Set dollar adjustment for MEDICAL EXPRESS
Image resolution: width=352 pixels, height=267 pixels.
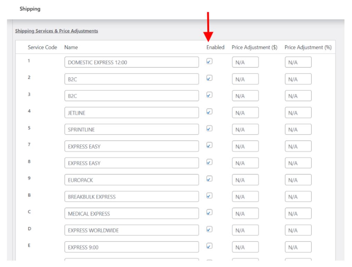pyautogui.click(x=245, y=214)
